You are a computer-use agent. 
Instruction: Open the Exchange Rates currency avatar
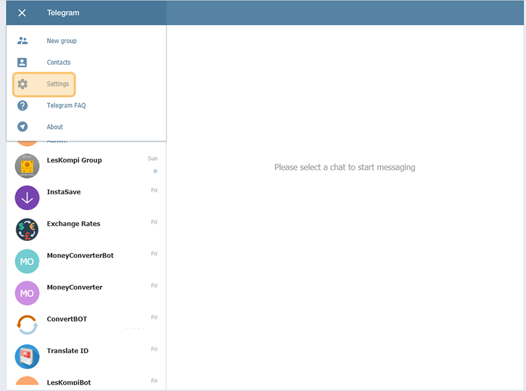click(27, 229)
